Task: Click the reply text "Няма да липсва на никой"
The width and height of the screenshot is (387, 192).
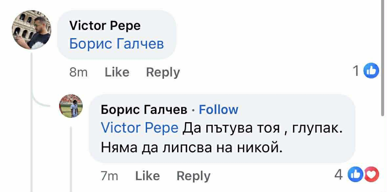Action: coord(191,149)
